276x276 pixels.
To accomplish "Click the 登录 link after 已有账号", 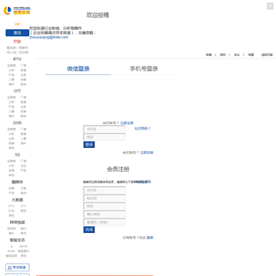I will click(150, 238).
